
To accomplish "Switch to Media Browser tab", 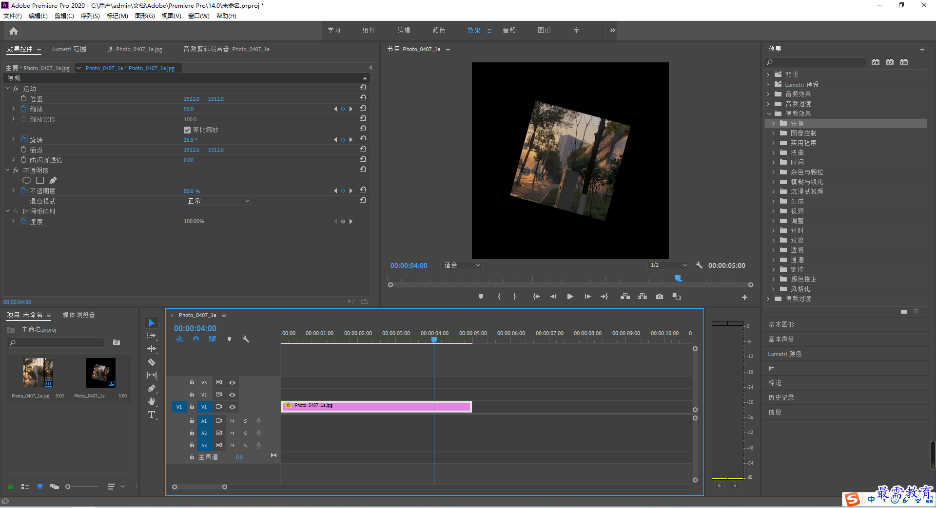I will [78, 315].
